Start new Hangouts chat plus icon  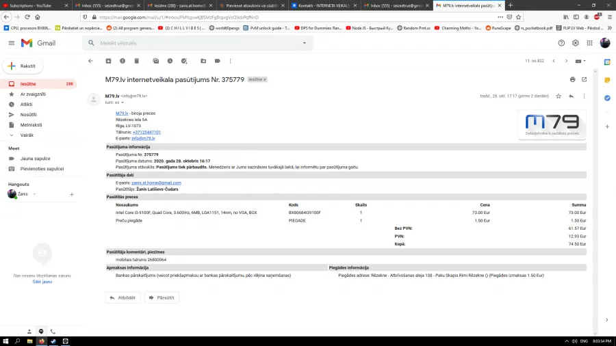[71, 195]
